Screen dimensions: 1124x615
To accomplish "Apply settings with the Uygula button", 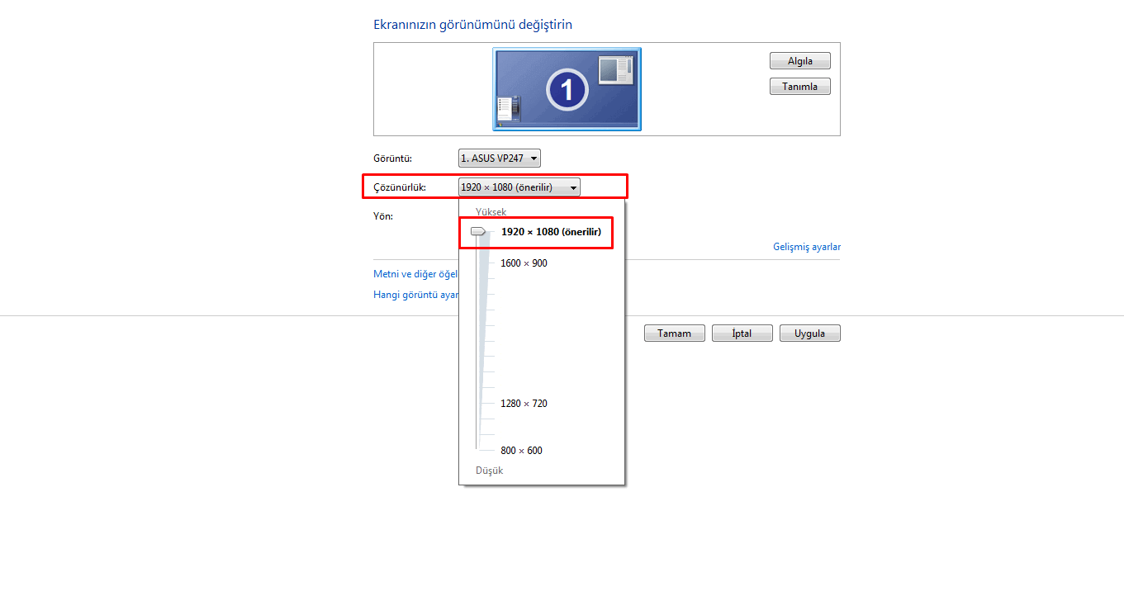I will tap(809, 334).
